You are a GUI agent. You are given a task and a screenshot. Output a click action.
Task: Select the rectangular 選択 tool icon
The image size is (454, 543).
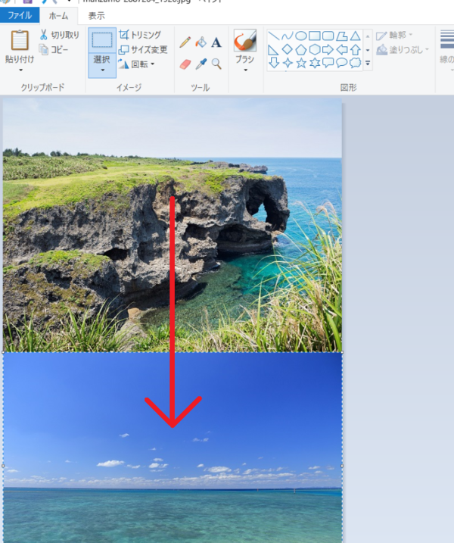(x=101, y=40)
